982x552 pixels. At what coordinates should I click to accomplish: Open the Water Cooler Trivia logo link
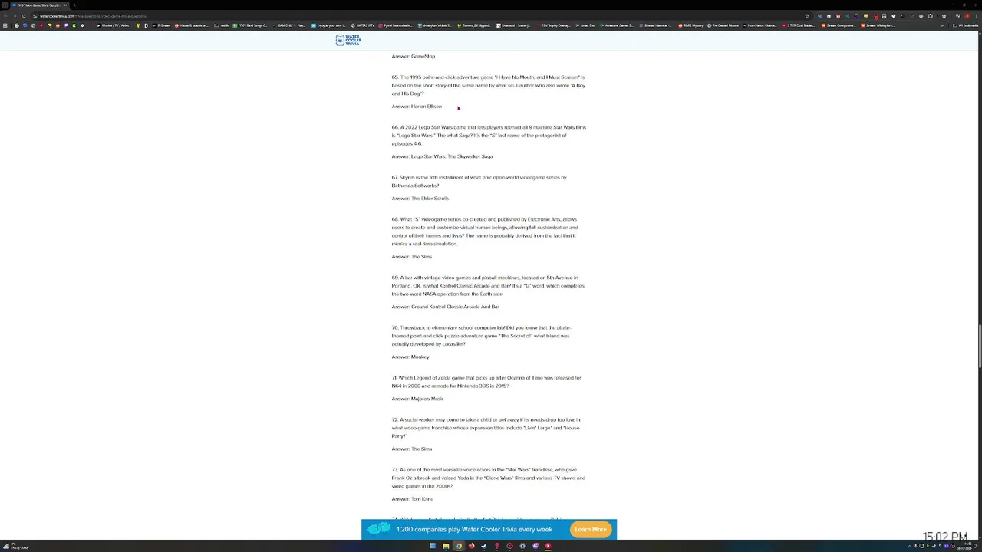(348, 40)
